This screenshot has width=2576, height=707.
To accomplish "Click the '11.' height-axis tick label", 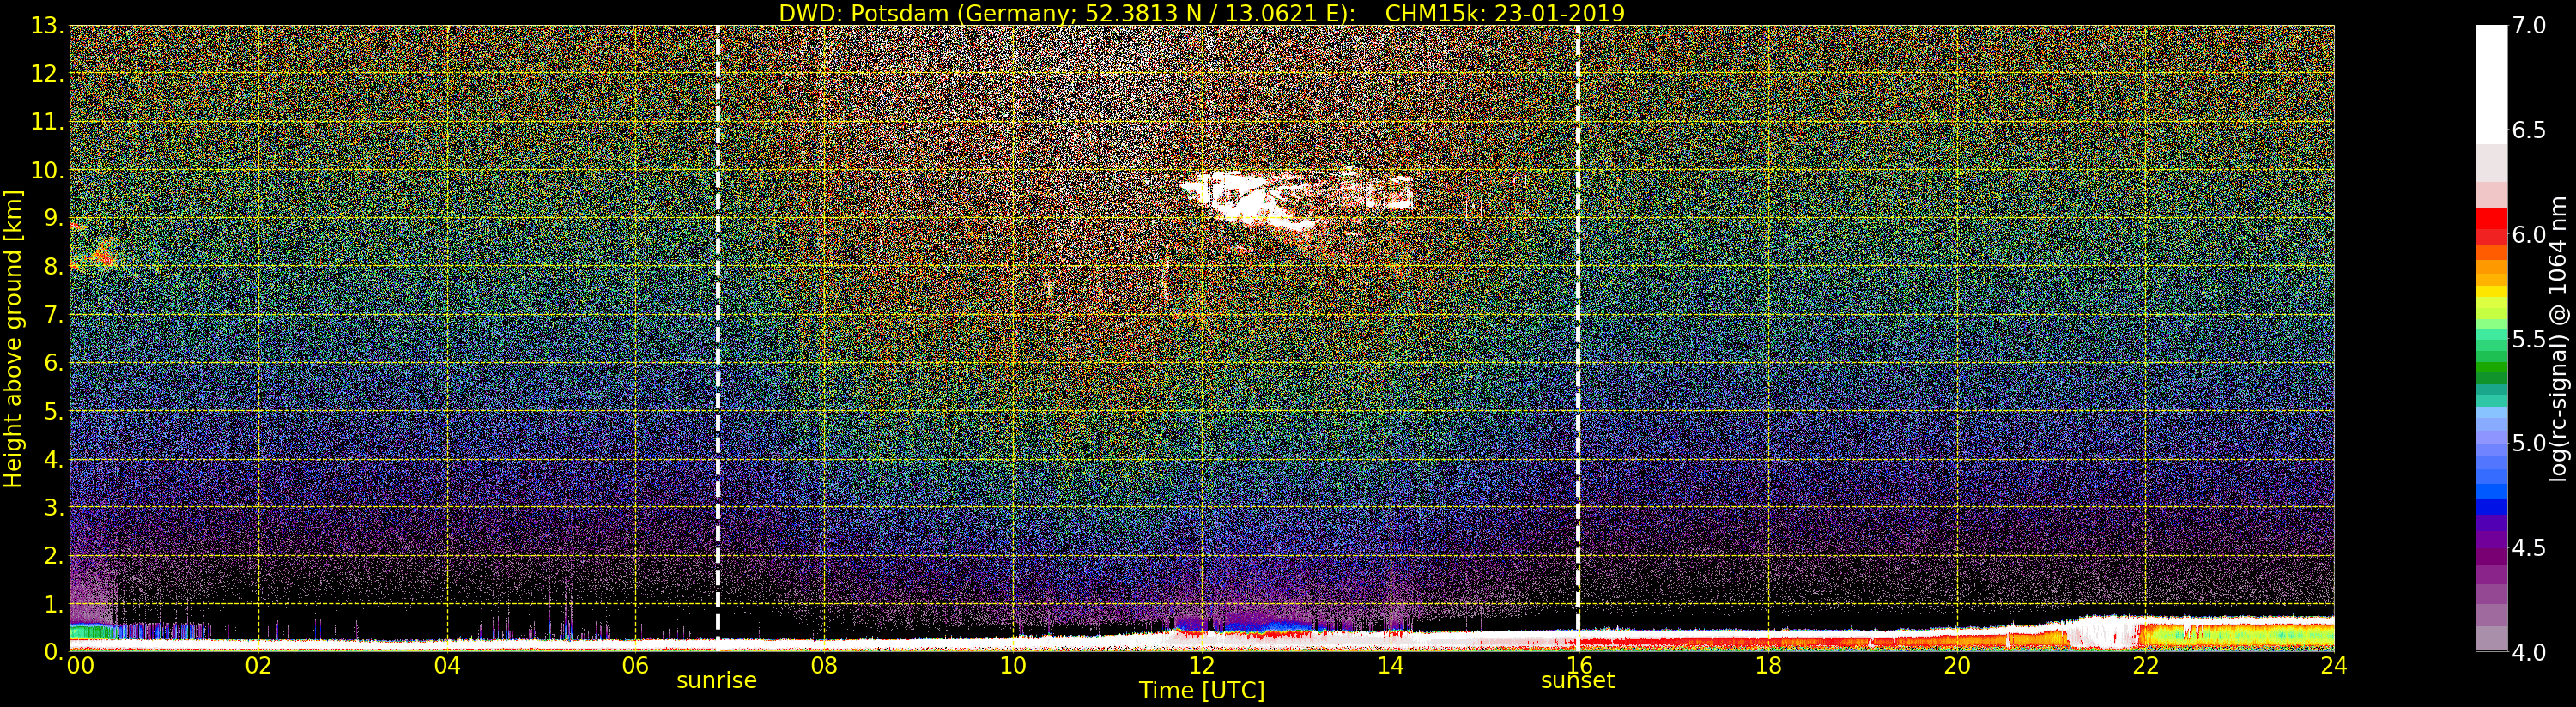I will [x=47, y=122].
